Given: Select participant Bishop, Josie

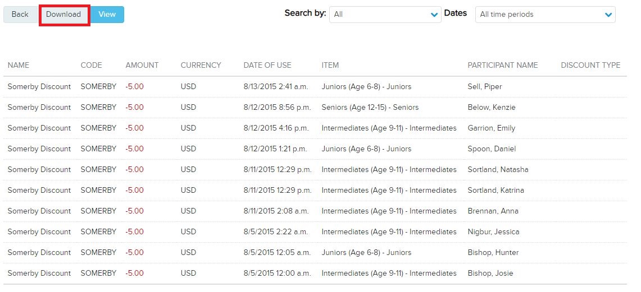Looking at the screenshot, I should click(490, 274).
